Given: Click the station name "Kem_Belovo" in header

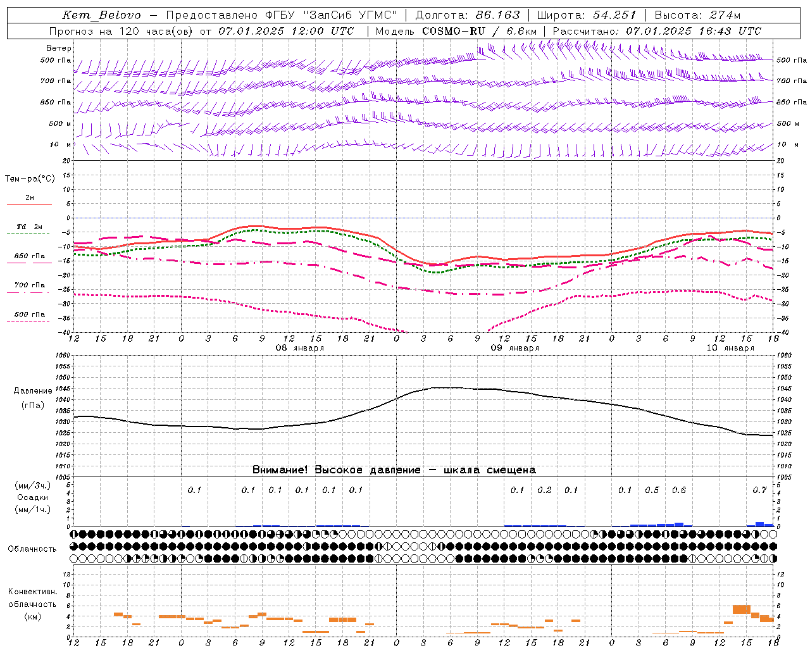Looking at the screenshot, I should (102, 15).
